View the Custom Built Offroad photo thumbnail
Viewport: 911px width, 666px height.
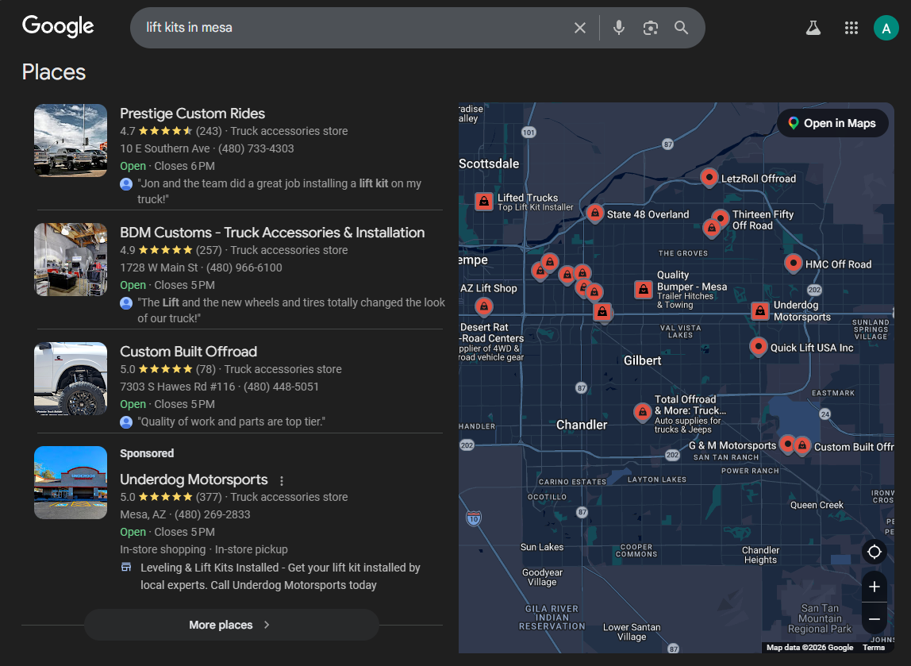[71, 379]
